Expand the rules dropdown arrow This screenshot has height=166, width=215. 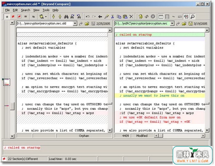46,17
